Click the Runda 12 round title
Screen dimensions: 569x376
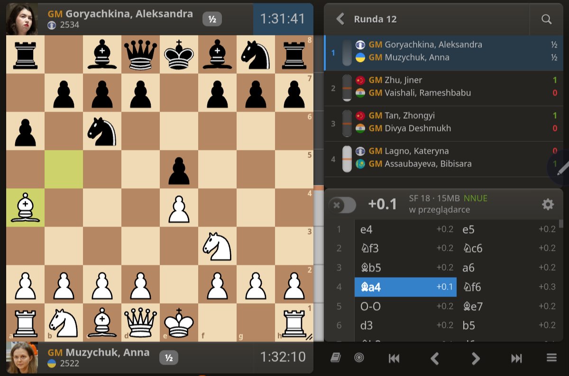click(375, 19)
